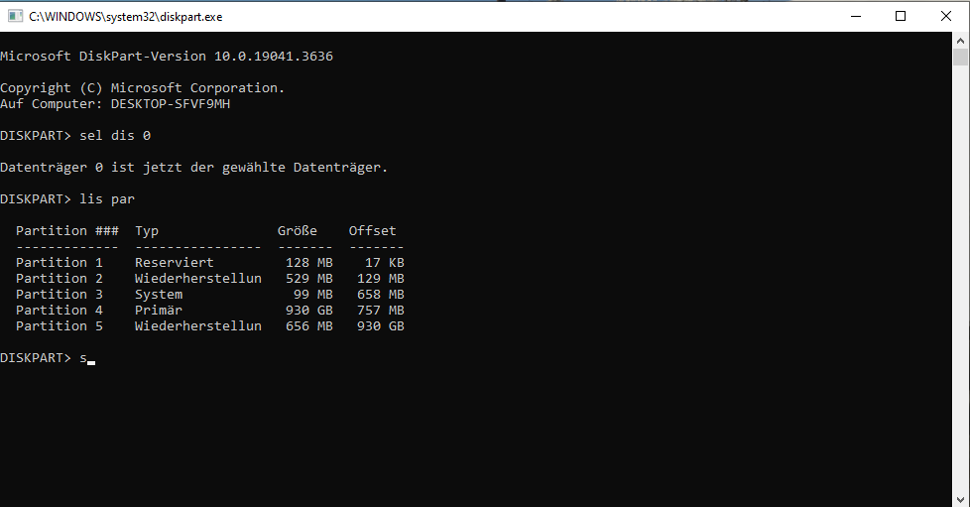The height and width of the screenshot is (507, 970).
Task: Click the DESKTOP-SFVF9MH computer name text
Action: [x=171, y=104]
